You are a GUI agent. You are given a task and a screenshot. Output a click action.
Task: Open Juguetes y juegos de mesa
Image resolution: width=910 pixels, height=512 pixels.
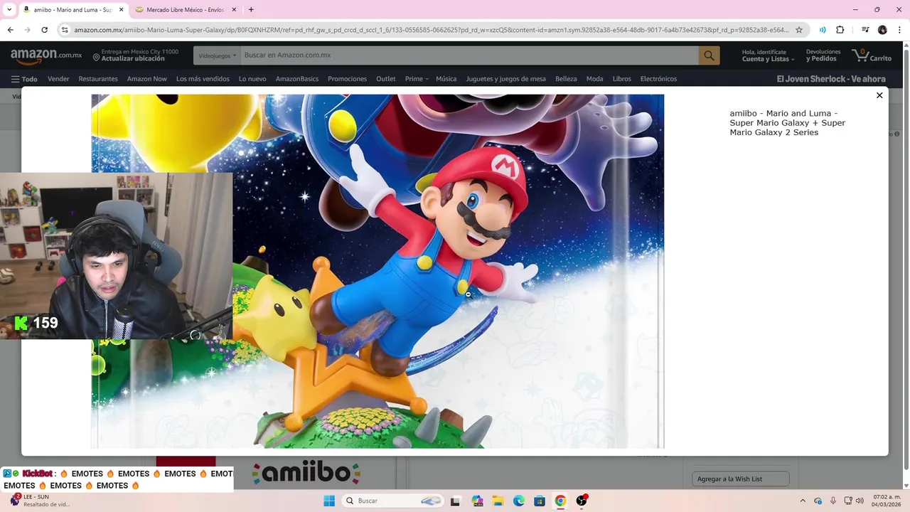(x=506, y=79)
